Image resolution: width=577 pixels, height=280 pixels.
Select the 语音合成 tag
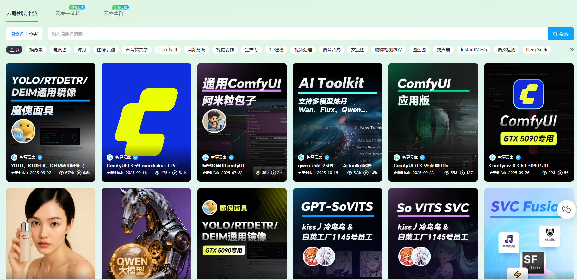[332, 50]
